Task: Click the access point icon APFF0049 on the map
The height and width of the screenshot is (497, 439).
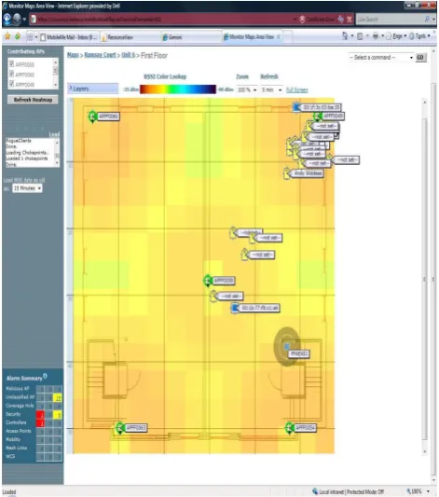Action: pyautogui.click(x=318, y=117)
